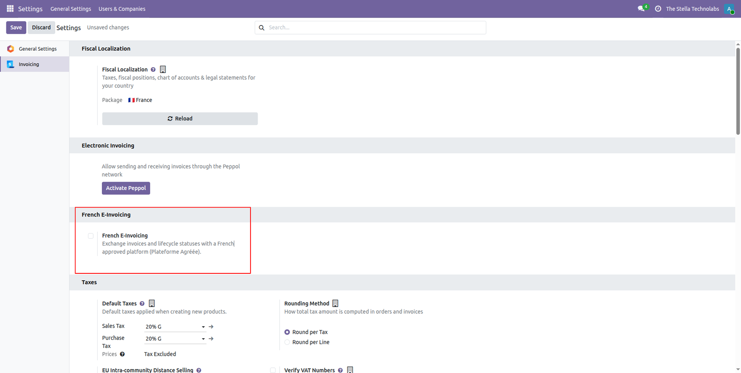Click the search magnifier icon

click(262, 28)
